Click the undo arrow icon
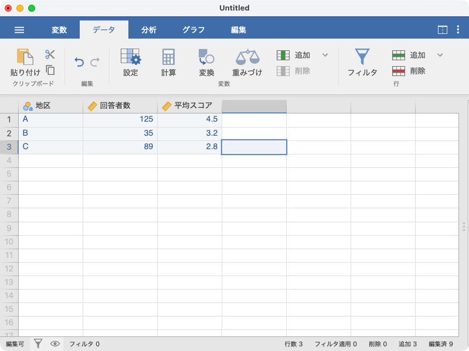Viewport: 469px width, 351px height. [x=79, y=62]
